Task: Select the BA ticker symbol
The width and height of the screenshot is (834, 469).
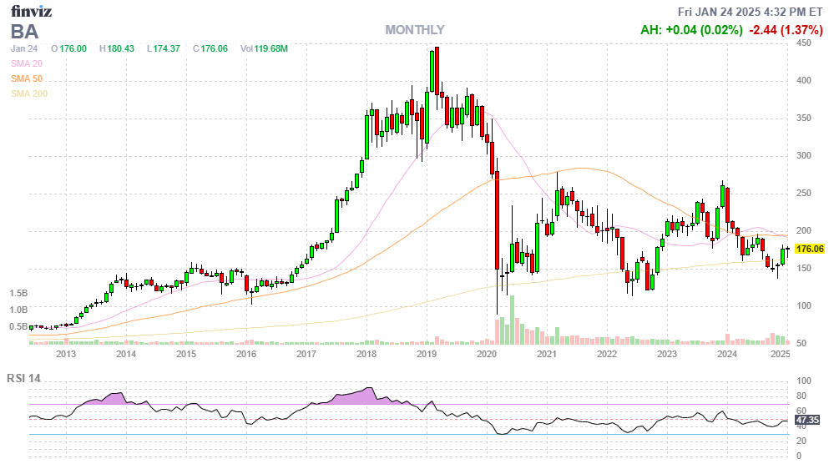Action: tap(26, 32)
